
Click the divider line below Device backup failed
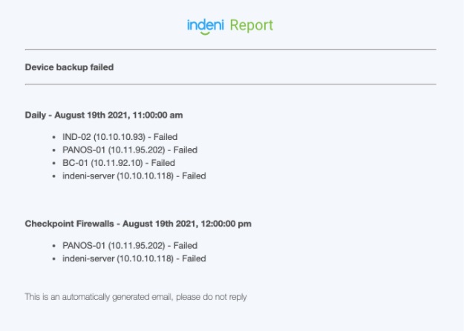(230, 84)
